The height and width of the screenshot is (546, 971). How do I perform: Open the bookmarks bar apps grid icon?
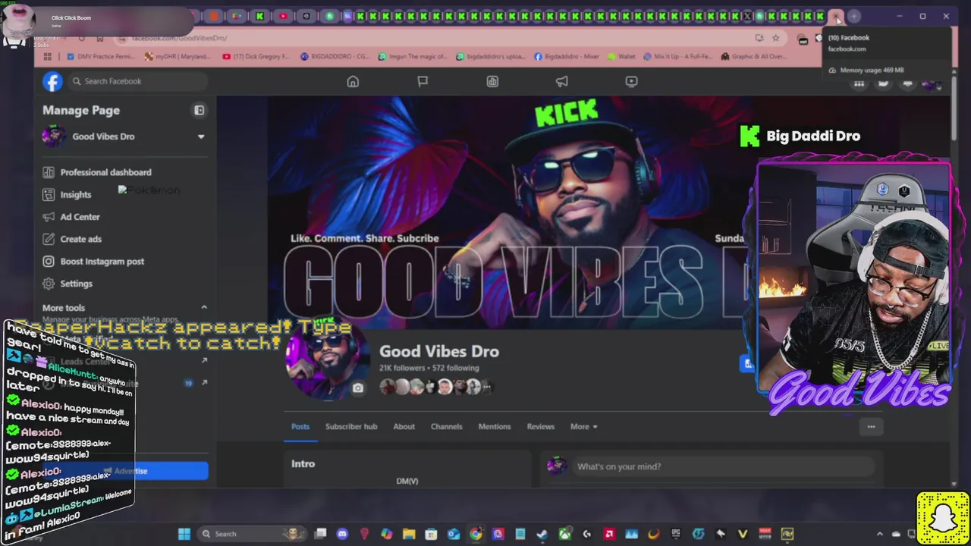coord(48,56)
